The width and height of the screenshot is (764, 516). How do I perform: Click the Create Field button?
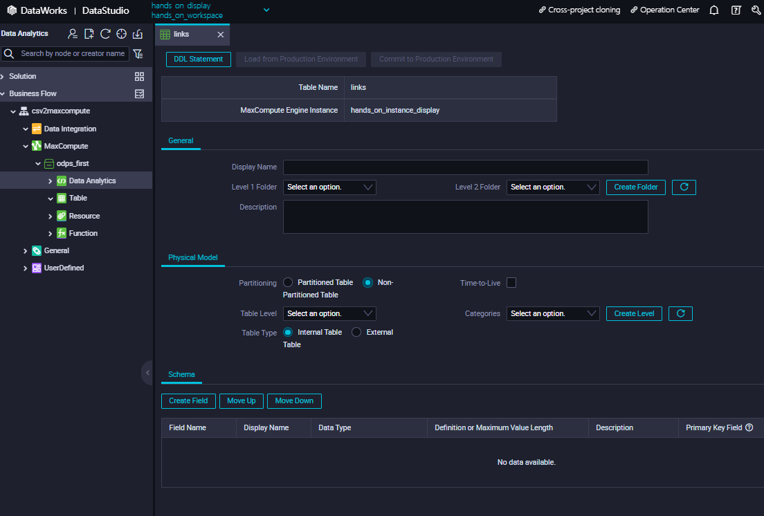tap(188, 401)
